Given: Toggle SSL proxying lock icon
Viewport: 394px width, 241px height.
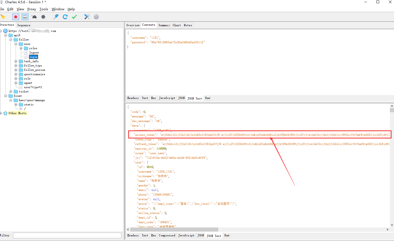Looking at the screenshot, I should point(25,17).
